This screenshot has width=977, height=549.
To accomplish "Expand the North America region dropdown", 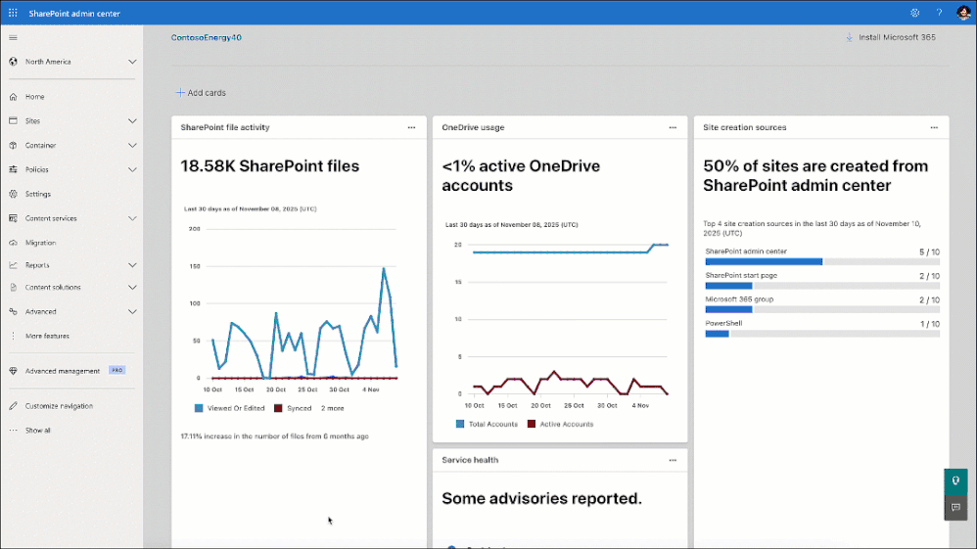I will 132,62.
